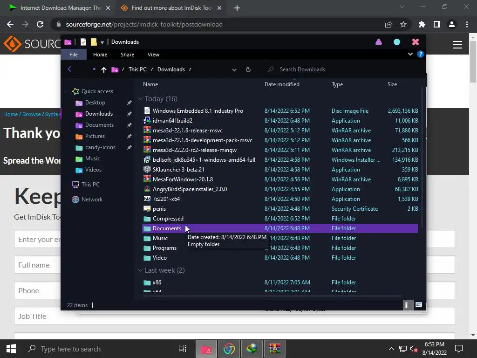Open Chrome extensions puzzle icon
Image resolution: width=477 pixels, height=358 pixels.
point(422,24)
